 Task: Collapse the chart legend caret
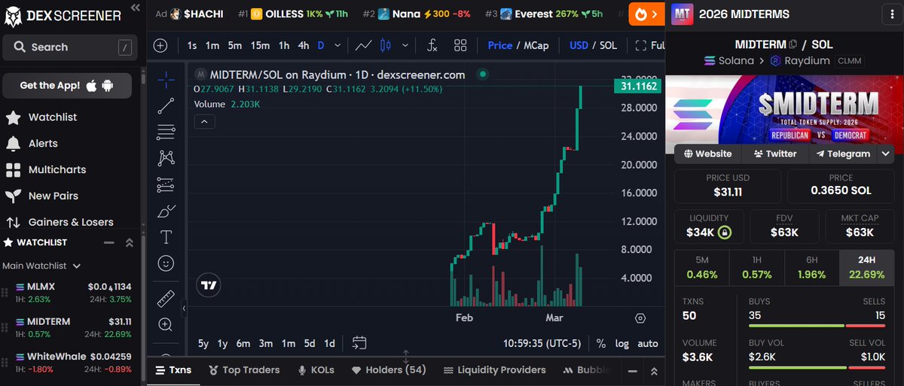coord(205,120)
